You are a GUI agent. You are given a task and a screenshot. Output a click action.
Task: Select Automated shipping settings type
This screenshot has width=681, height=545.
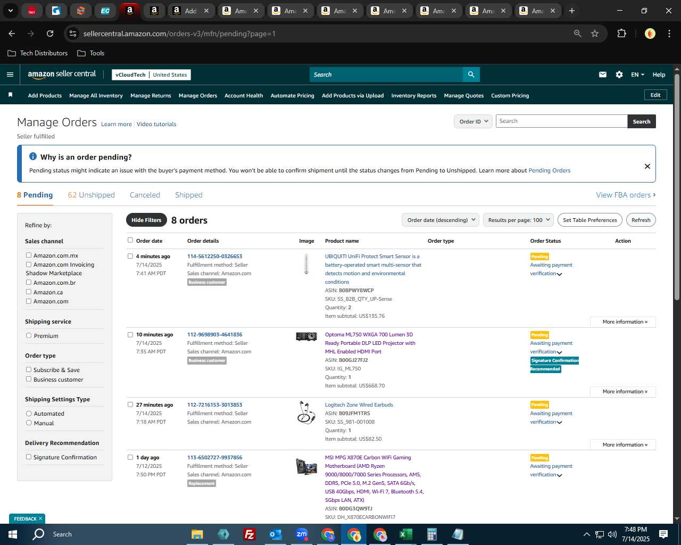tap(29, 414)
